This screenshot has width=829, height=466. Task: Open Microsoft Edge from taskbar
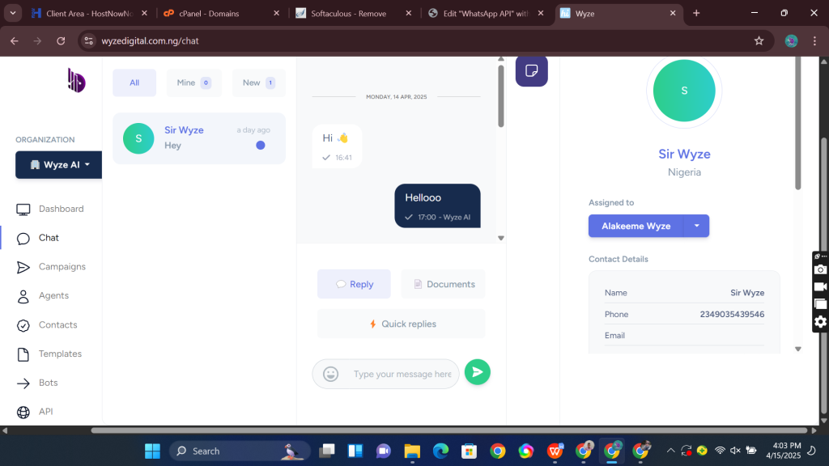[x=440, y=451]
